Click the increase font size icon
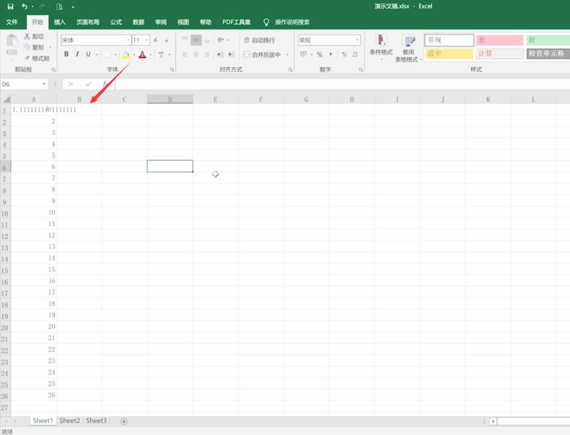The image size is (570, 435). [156, 40]
